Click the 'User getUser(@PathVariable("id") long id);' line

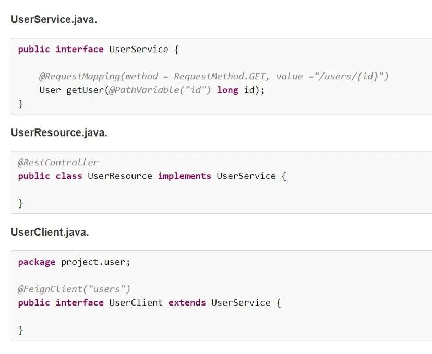click(152, 90)
